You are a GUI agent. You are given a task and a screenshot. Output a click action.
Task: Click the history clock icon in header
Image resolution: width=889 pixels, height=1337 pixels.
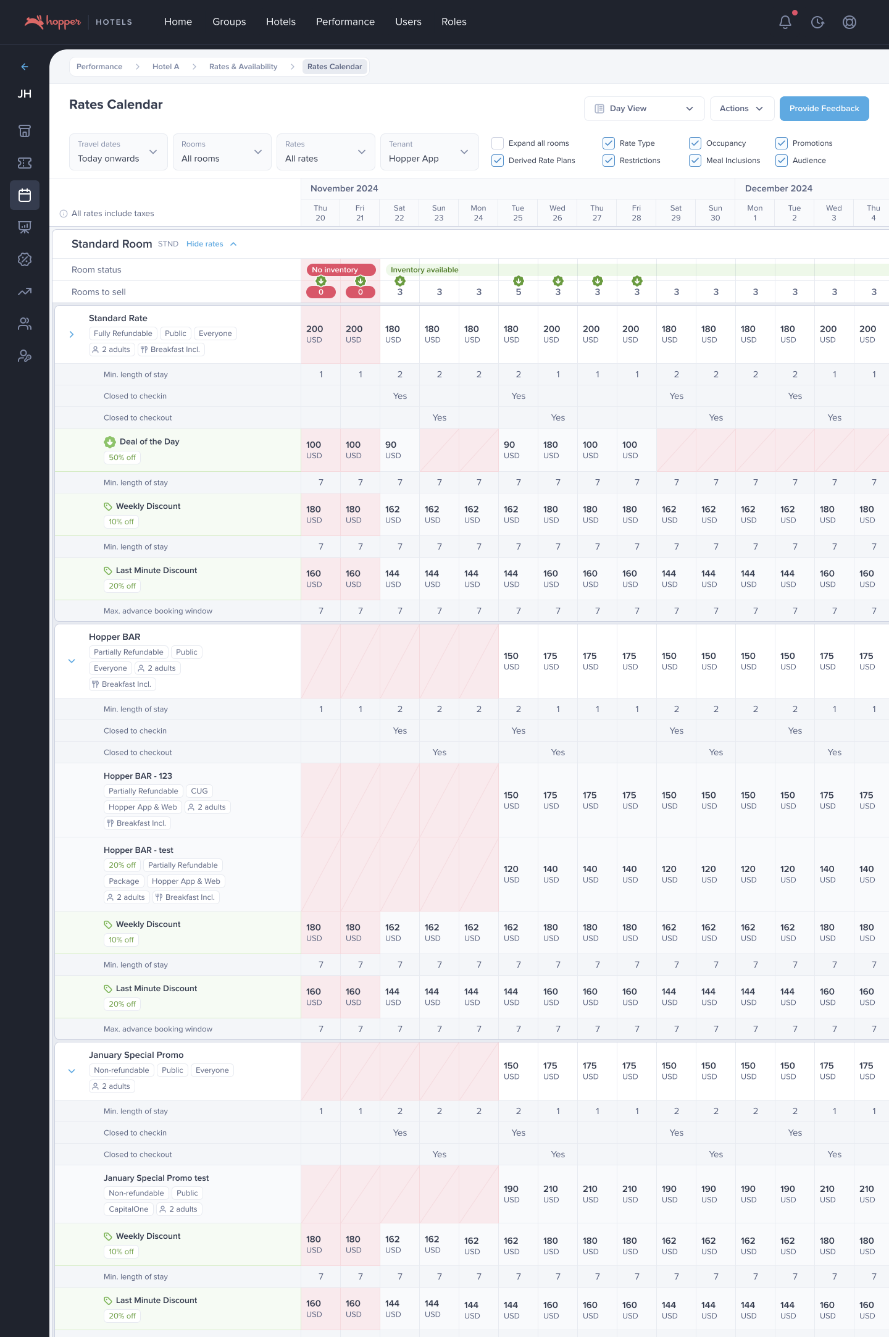(x=817, y=22)
